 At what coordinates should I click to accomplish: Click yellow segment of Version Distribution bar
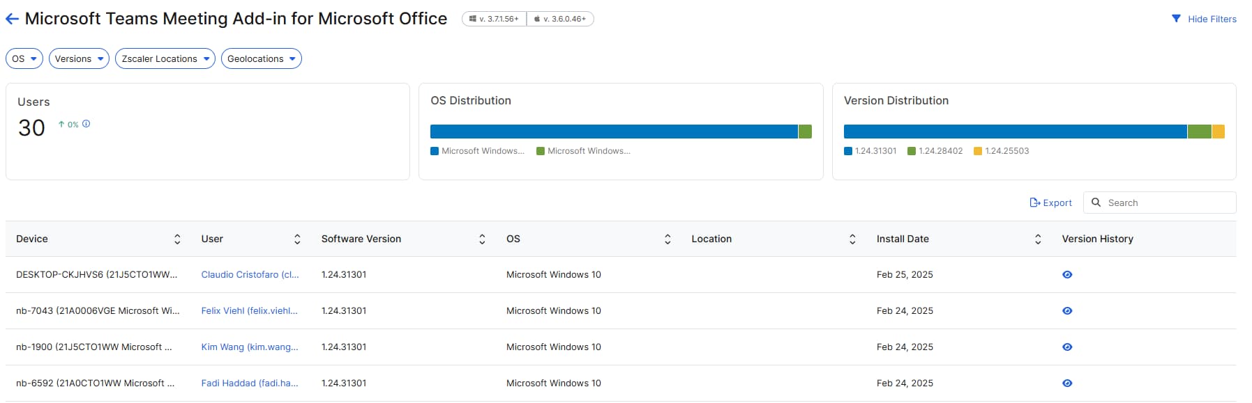tap(1219, 132)
